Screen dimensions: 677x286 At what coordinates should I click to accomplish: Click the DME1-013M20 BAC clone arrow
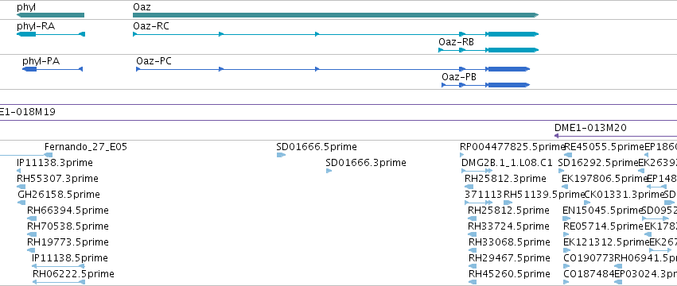(x=615, y=135)
